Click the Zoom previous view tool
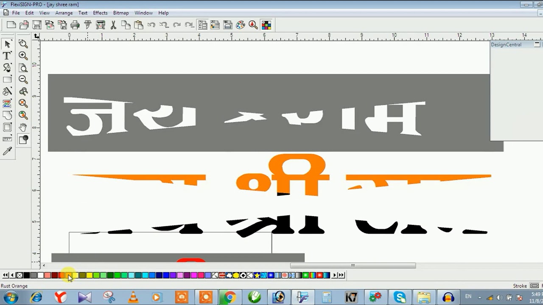543x305 pixels. point(23,44)
